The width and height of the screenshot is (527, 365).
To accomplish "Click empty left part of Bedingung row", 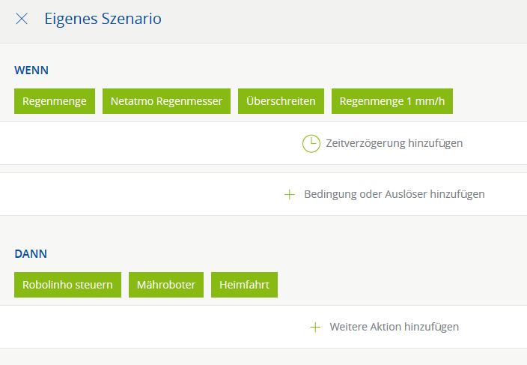I will tap(112, 194).
